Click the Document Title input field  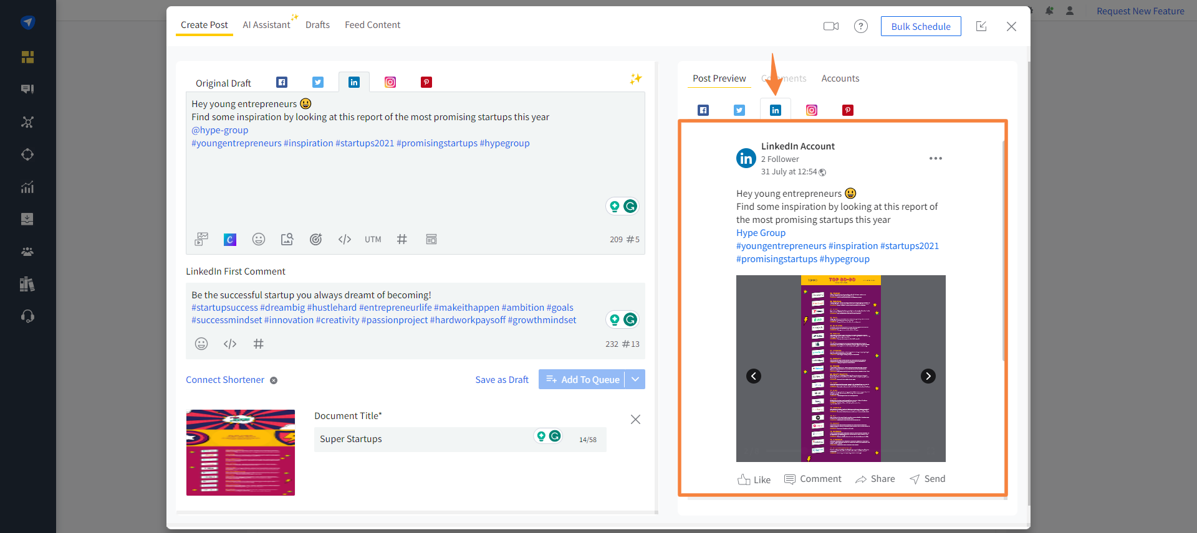(x=424, y=439)
